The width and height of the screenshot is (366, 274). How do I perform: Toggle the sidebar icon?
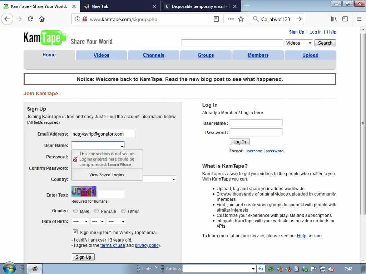[345, 19]
